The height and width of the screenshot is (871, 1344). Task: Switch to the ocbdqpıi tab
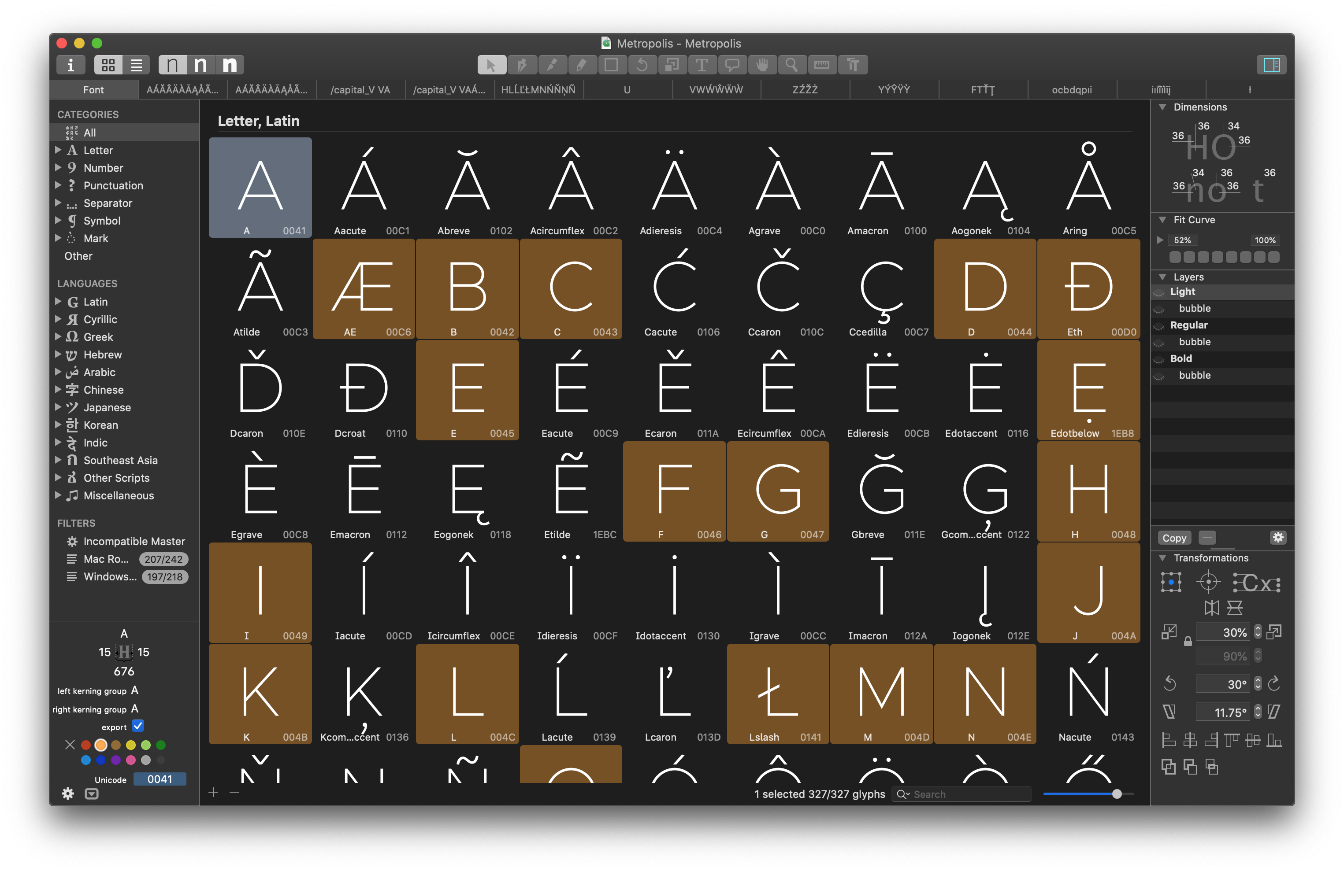pyautogui.click(x=1071, y=90)
